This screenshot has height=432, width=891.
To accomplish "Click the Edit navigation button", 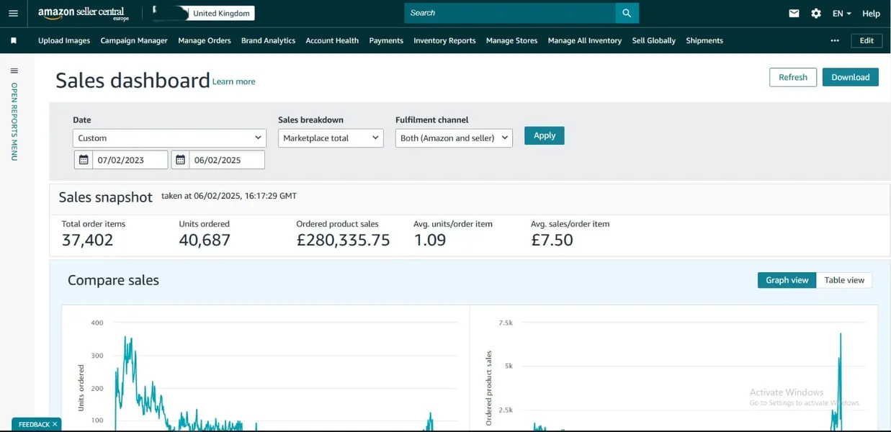I will [867, 41].
